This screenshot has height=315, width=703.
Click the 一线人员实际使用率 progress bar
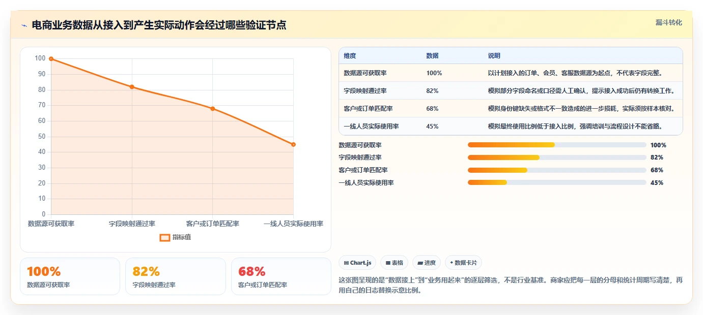pos(557,183)
